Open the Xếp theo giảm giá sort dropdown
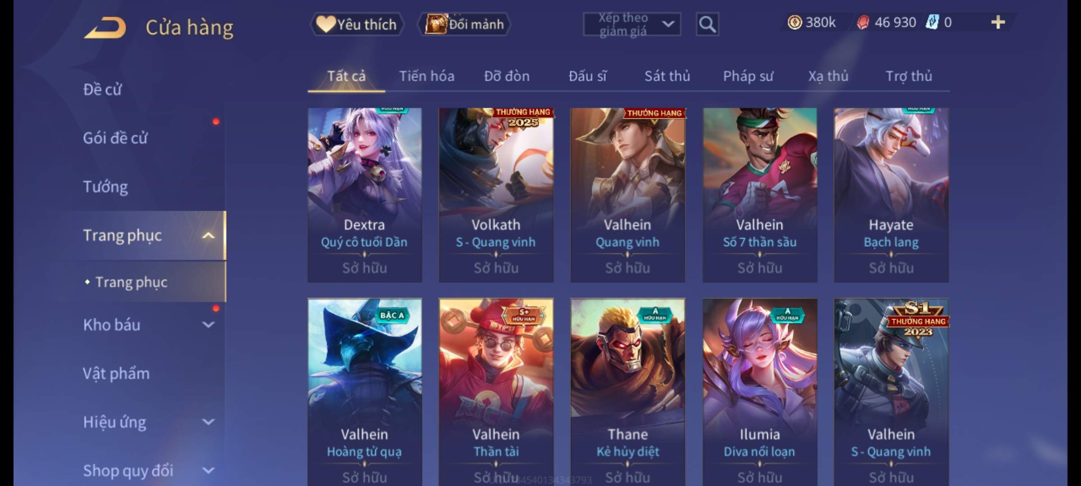 [x=631, y=24]
